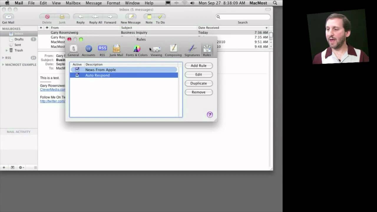377x212 pixels.
Task: Select the Drafts mailbox
Action: click(19, 39)
